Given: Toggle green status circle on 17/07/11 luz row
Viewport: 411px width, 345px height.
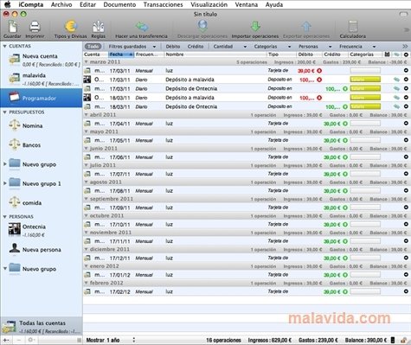Looking at the screenshot, I should click(x=345, y=174).
